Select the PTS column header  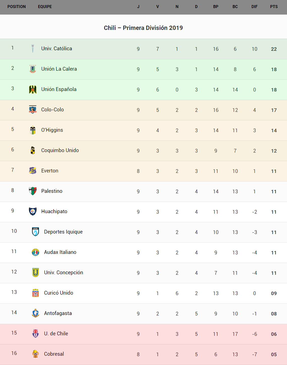point(274,7)
